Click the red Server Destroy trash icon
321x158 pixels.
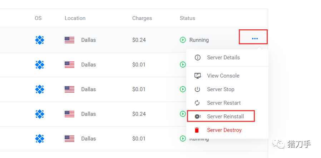[x=198, y=130]
